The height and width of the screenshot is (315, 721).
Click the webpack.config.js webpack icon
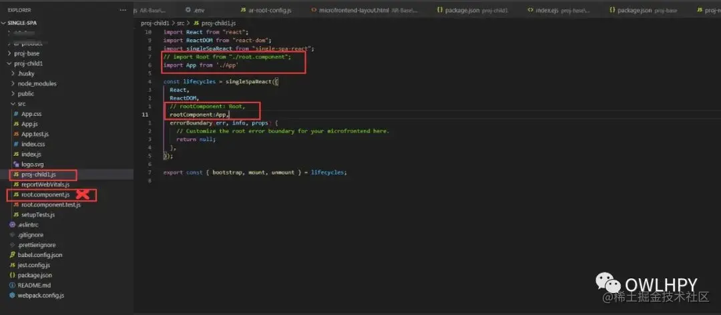point(13,295)
